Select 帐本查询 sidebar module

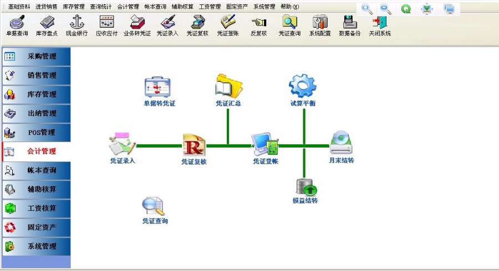[x=36, y=171]
